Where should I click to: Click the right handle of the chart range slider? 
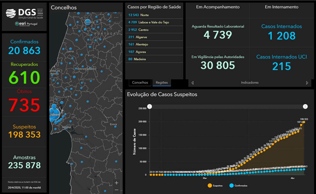click(305, 106)
